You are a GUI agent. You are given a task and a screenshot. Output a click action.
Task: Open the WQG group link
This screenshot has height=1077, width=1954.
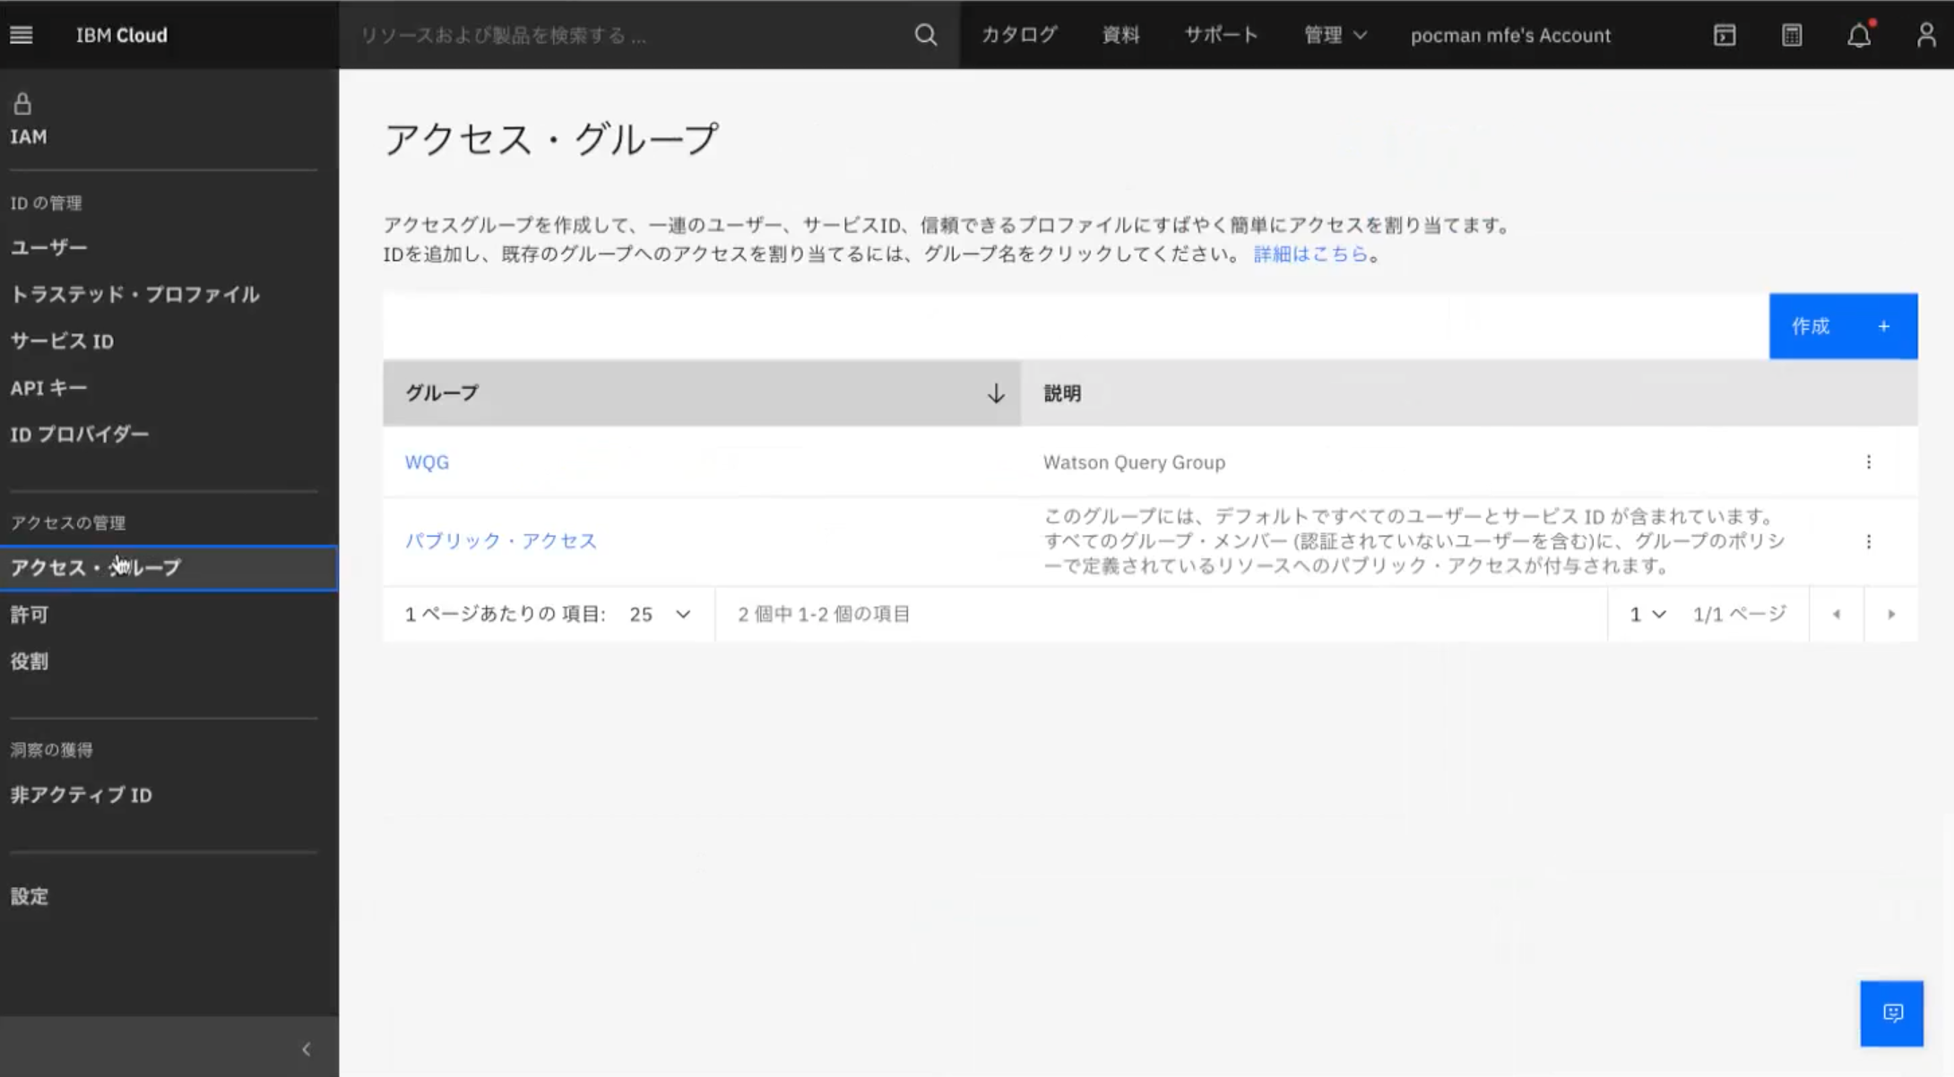click(427, 462)
